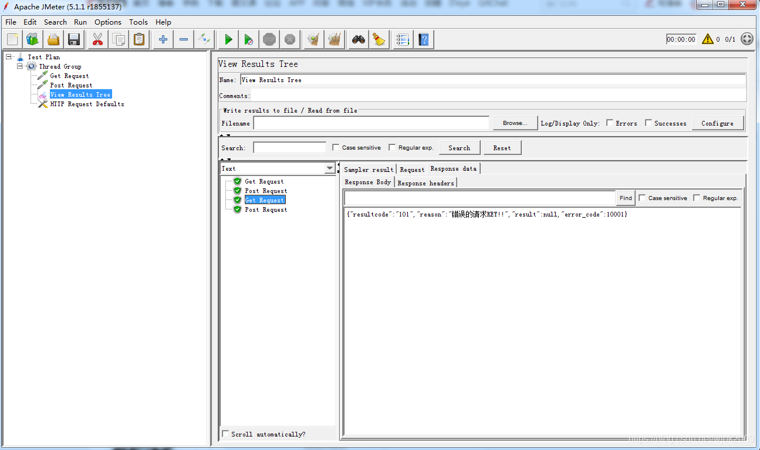Collapse the search panel divider arrows
760x450 pixels.
(225, 136)
